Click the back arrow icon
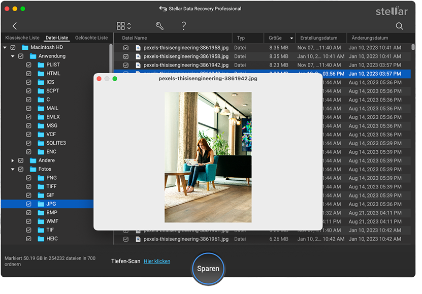This screenshot has width=422, height=294. pyautogui.click(x=15, y=26)
